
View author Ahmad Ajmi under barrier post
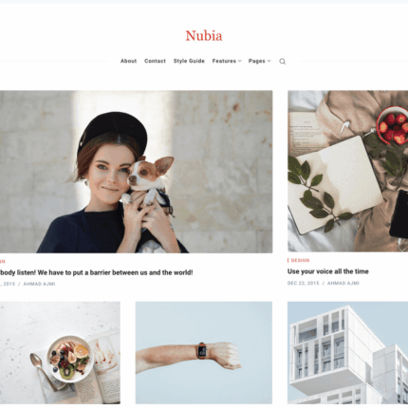point(39,284)
